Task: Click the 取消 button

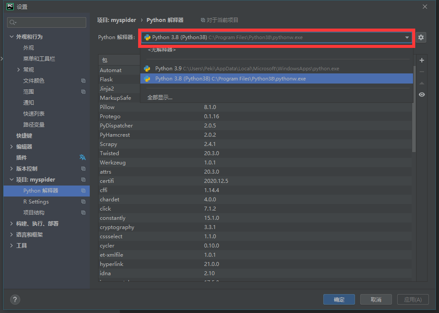Action: (376, 299)
